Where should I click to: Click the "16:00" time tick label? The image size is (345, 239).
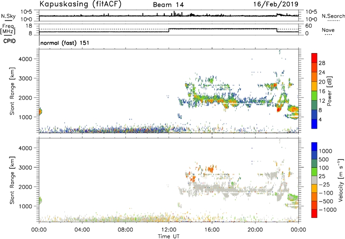[212, 230]
